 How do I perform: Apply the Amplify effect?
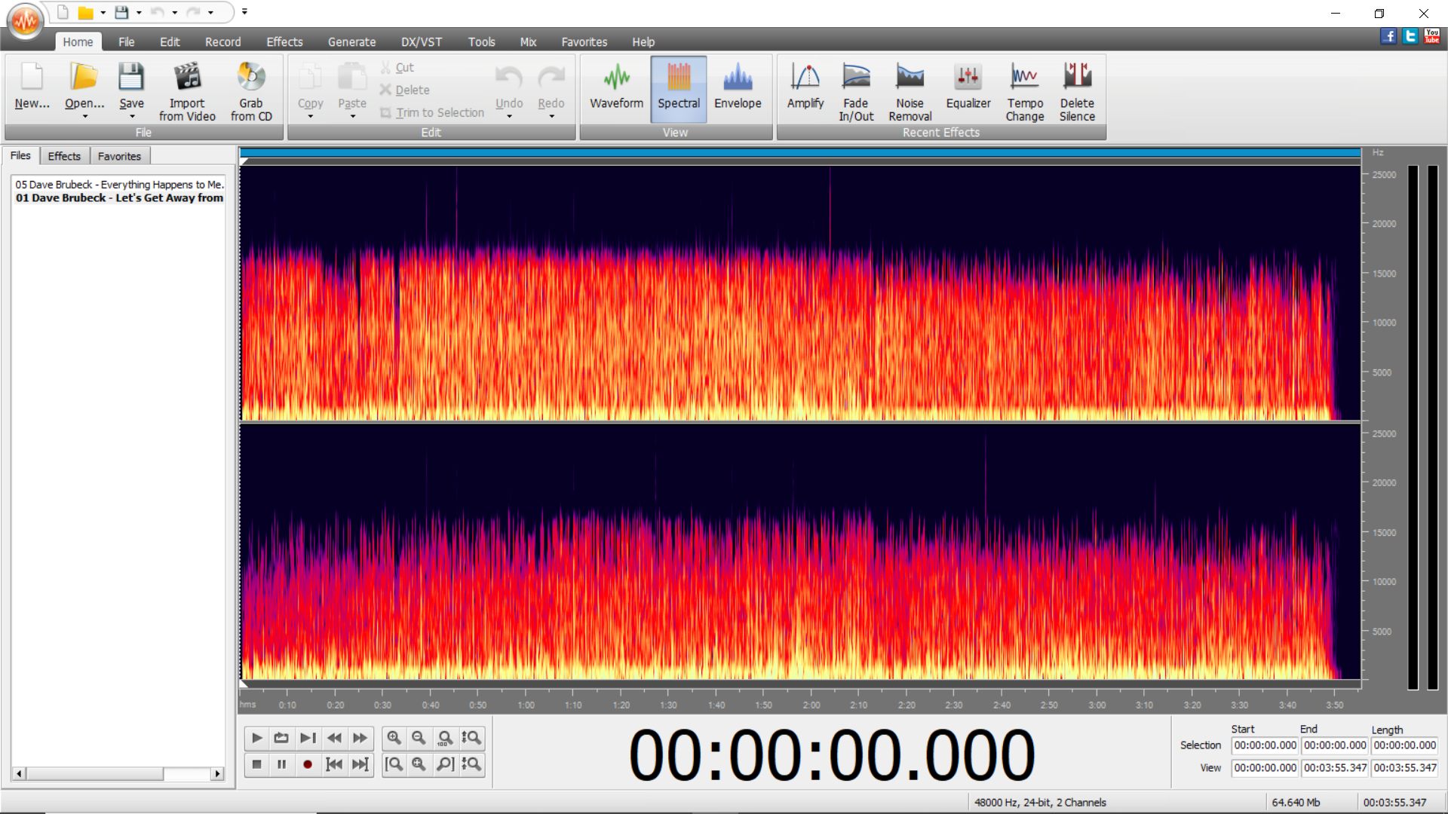tap(805, 91)
